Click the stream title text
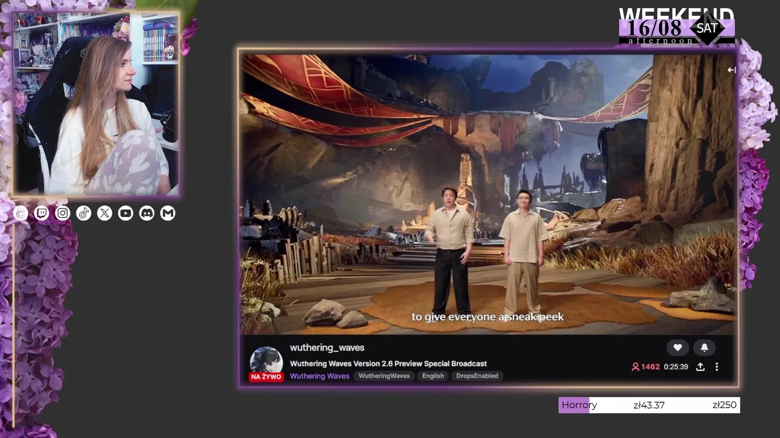The width and height of the screenshot is (780, 438). coord(388,364)
